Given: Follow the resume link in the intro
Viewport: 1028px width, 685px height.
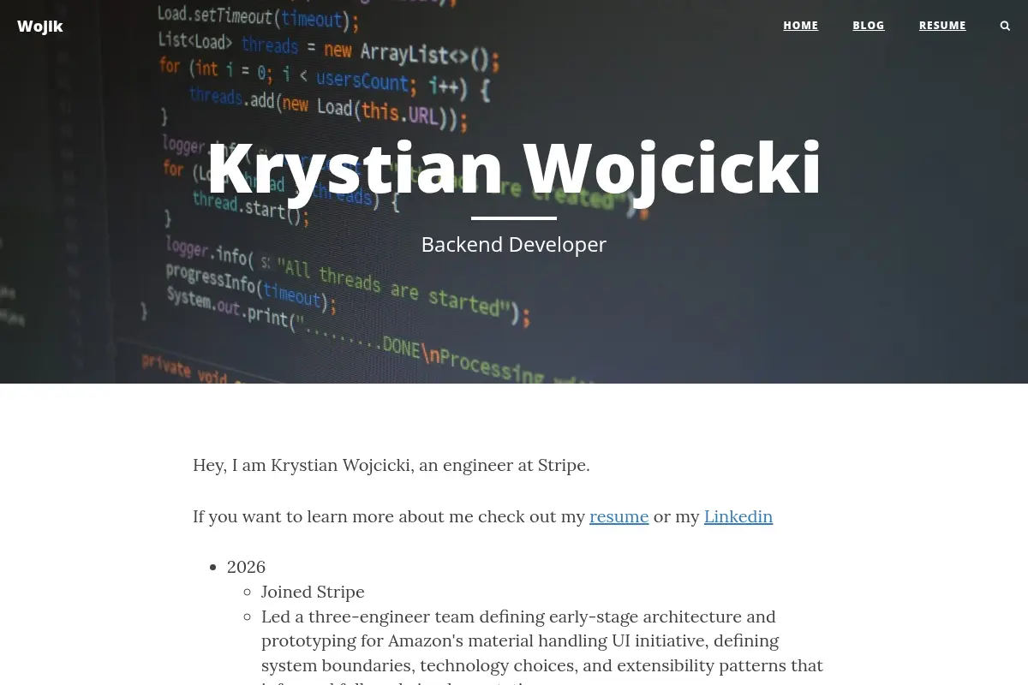Looking at the screenshot, I should pyautogui.click(x=619, y=516).
